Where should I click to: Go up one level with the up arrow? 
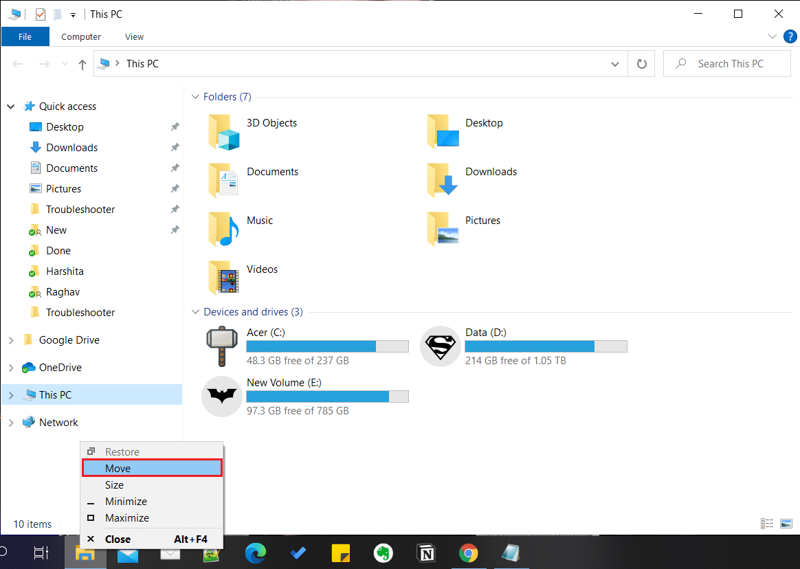[x=82, y=63]
